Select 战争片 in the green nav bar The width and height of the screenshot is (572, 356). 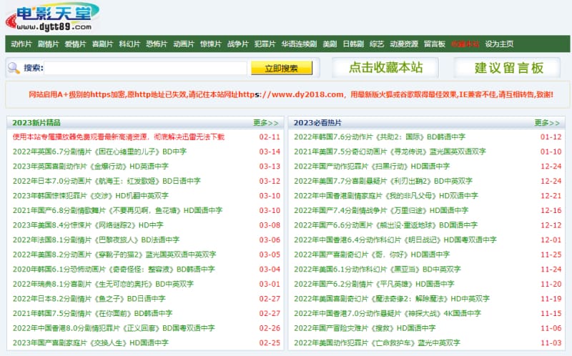238,44
